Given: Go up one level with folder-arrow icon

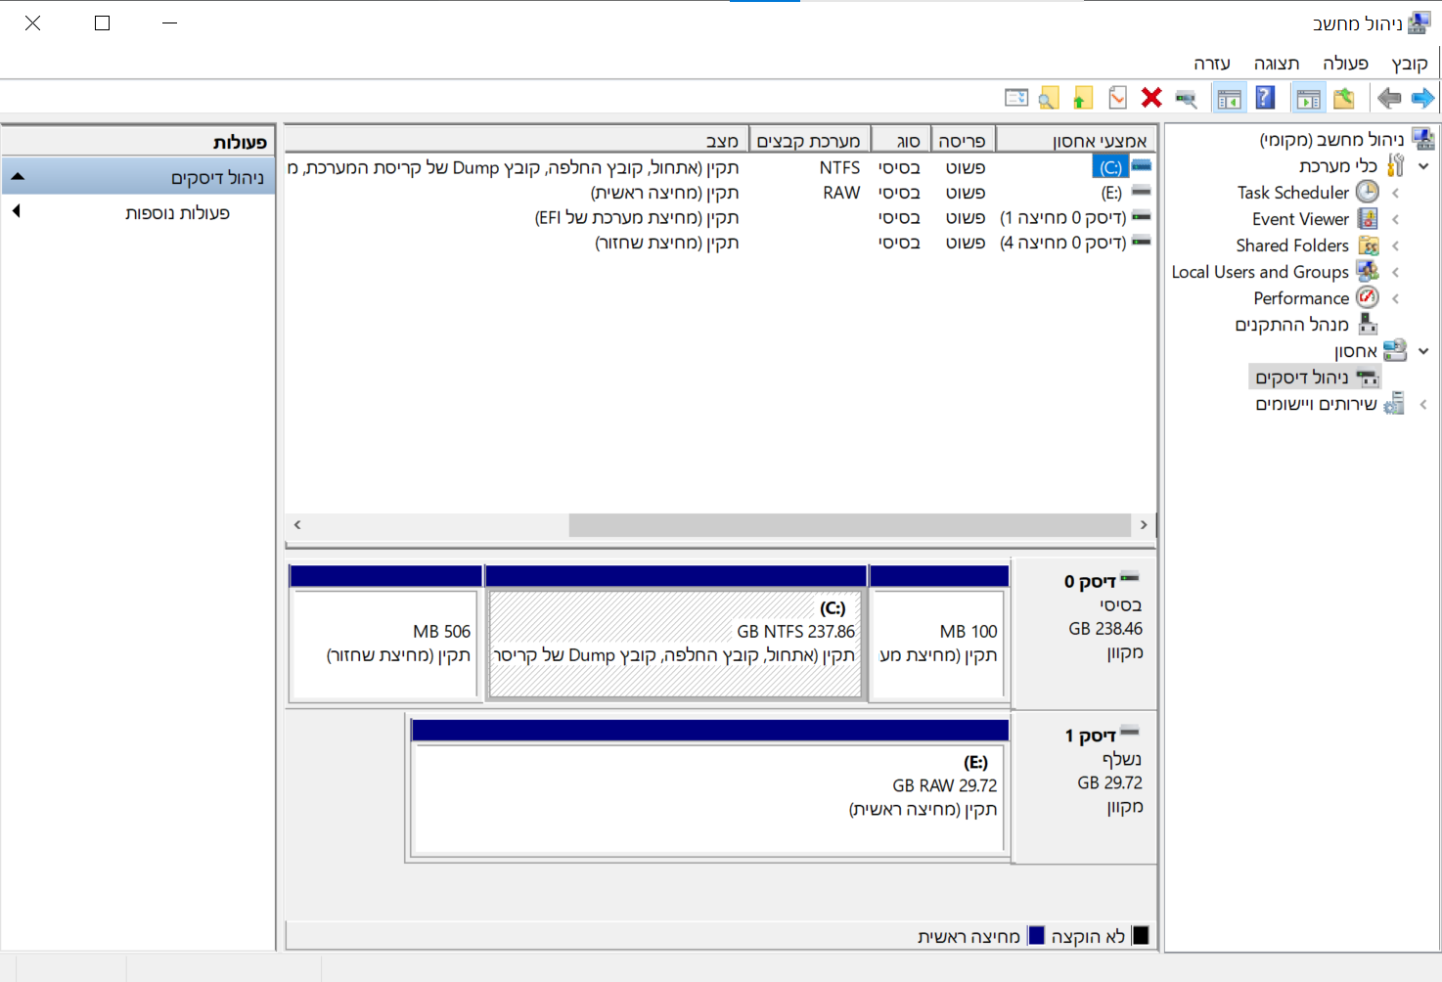Looking at the screenshot, I should [1344, 98].
